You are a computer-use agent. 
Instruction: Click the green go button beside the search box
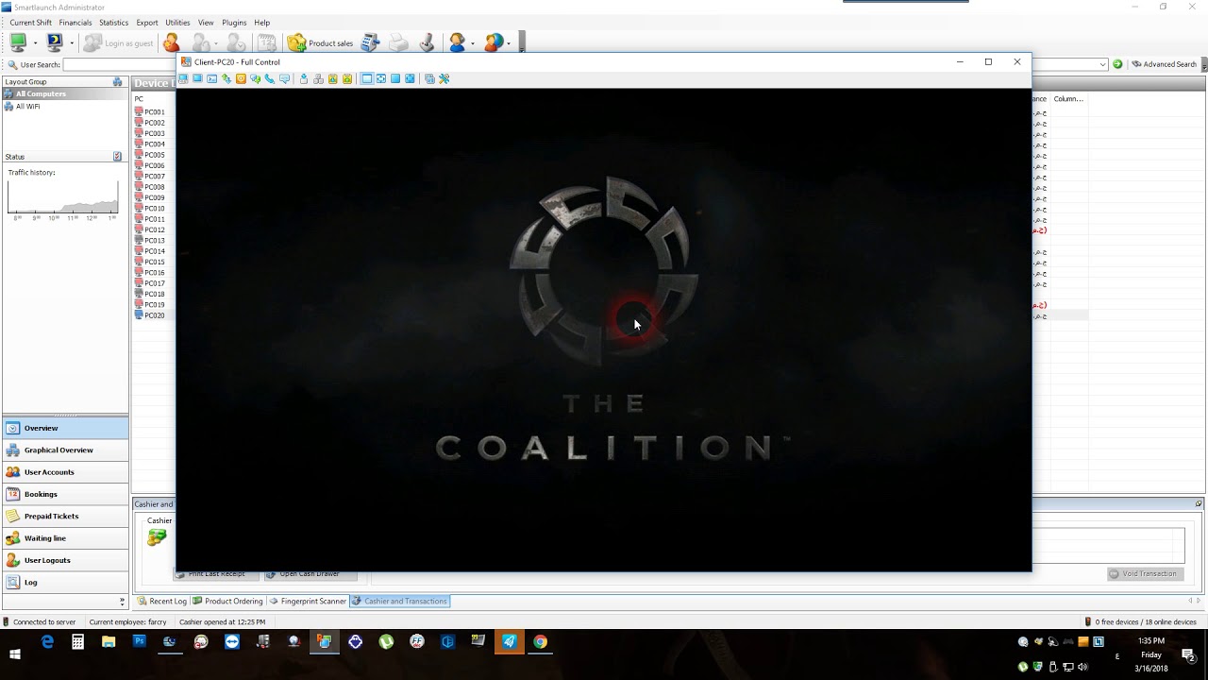(x=1117, y=64)
